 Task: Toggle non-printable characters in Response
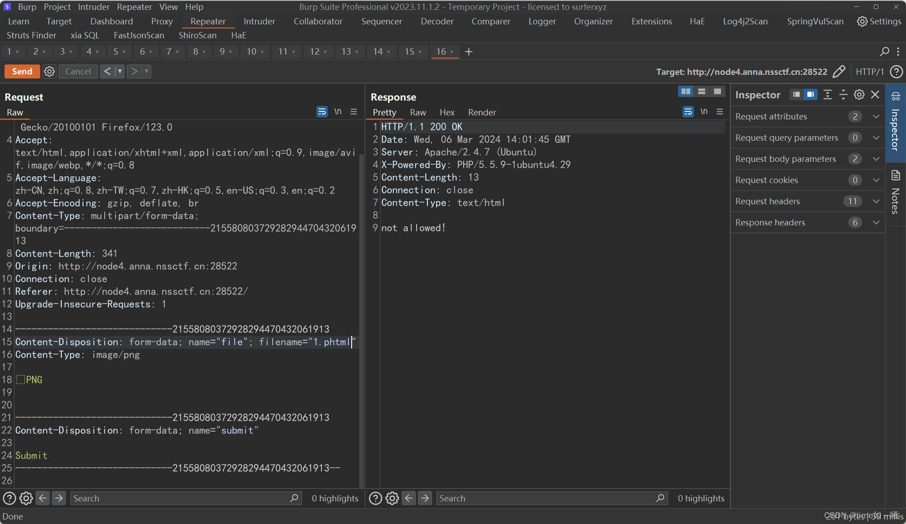click(x=704, y=111)
